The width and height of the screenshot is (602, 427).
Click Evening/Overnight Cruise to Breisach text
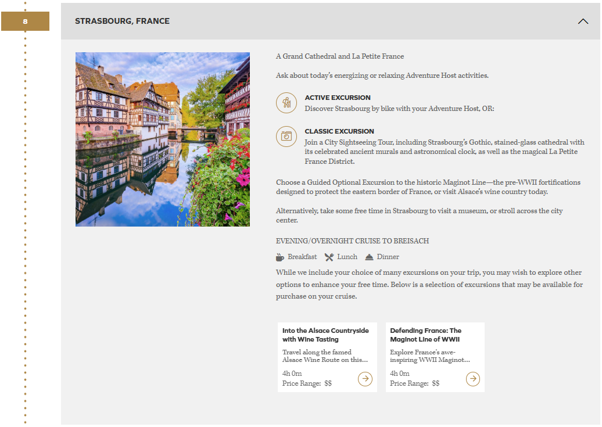point(352,241)
